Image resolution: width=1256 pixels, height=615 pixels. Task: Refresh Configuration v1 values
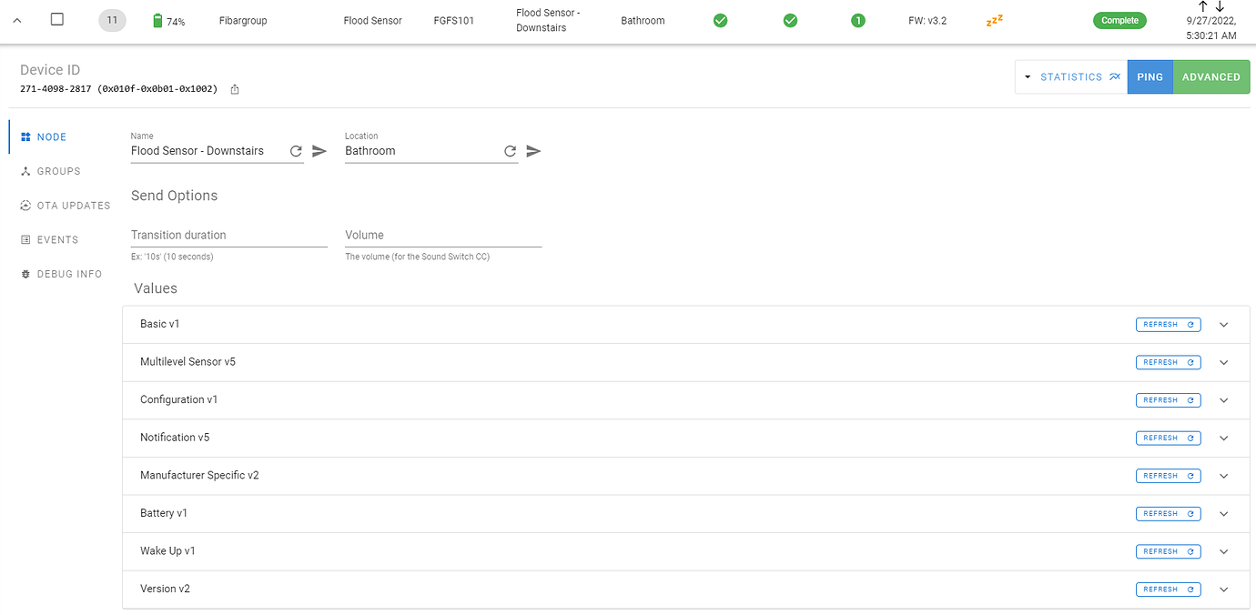(1168, 400)
